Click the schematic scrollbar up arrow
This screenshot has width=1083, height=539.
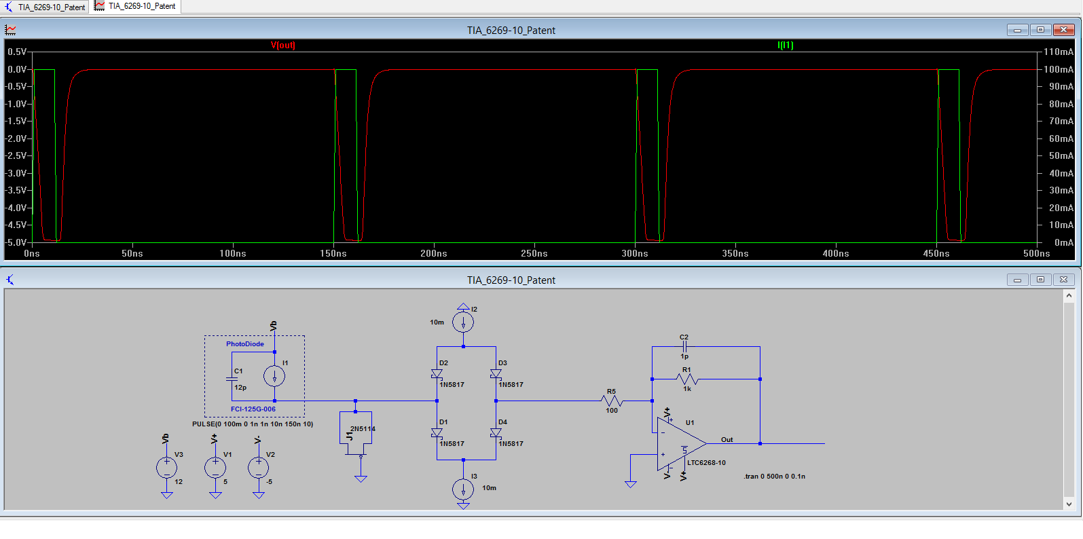click(x=1069, y=295)
